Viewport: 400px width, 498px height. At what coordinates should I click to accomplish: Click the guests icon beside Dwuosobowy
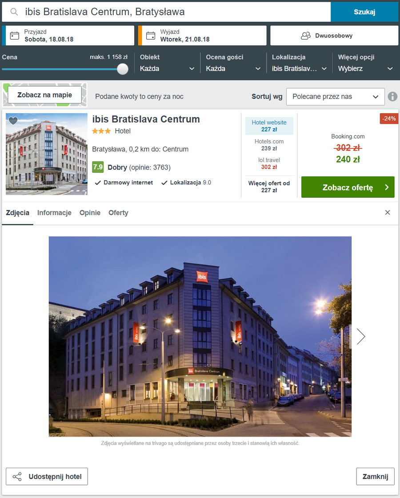coord(305,36)
